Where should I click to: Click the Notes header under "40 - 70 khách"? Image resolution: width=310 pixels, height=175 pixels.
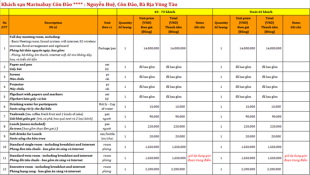[x=200, y=25]
